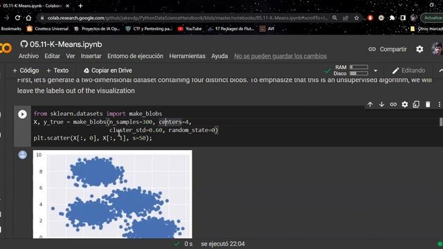
Task: Click Compartir share button
Action: point(388,49)
